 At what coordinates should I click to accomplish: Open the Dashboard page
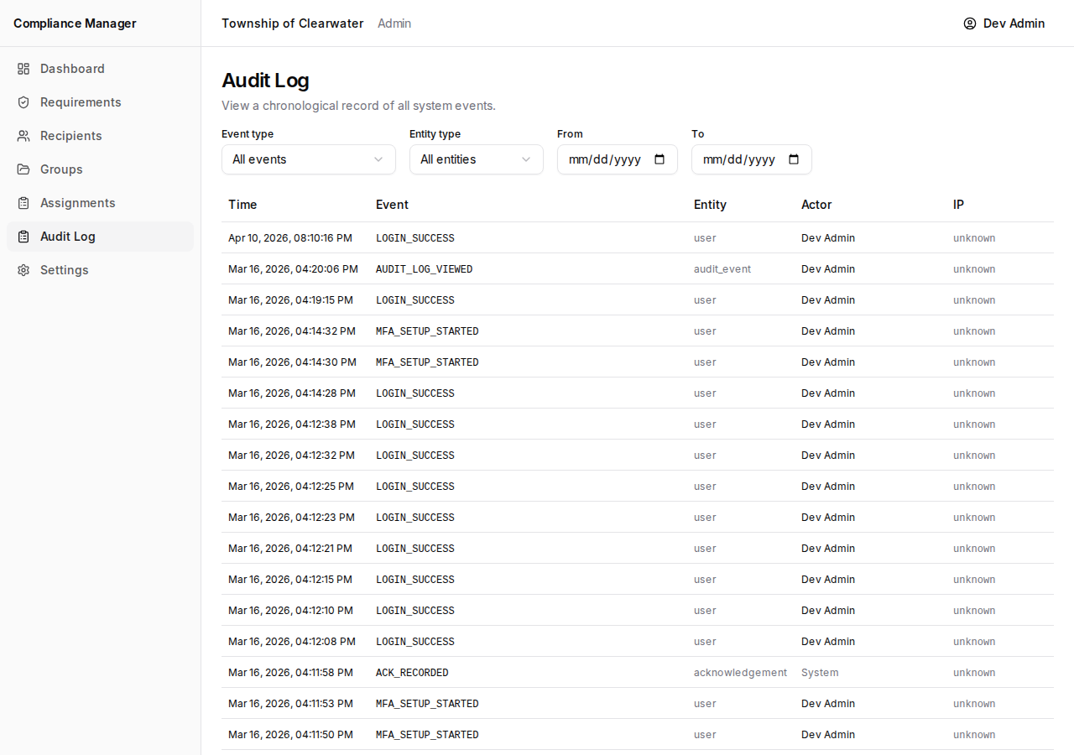(x=100, y=69)
